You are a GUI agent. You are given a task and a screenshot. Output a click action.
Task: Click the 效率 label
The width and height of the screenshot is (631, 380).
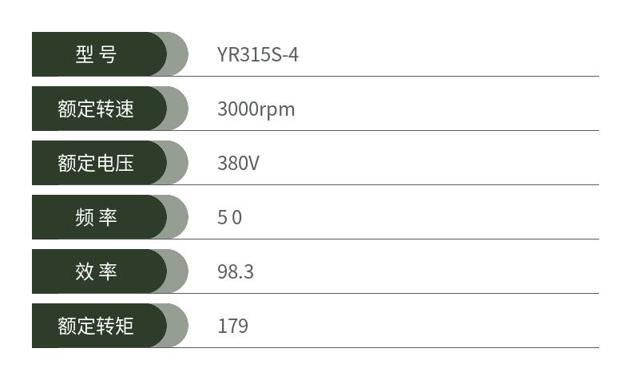point(96,271)
